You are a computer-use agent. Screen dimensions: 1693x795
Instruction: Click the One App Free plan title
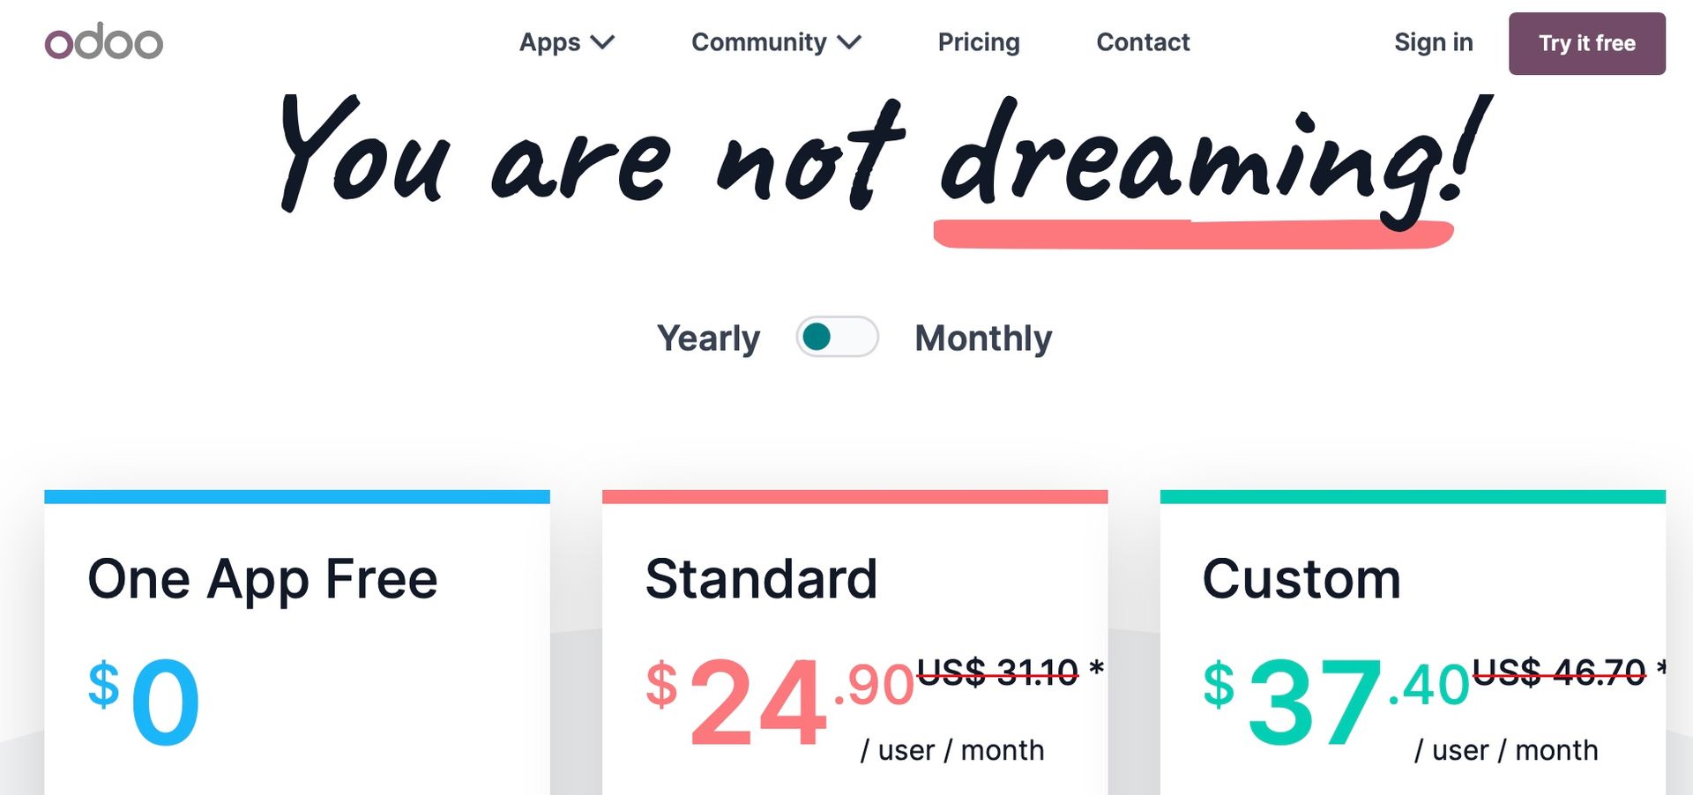tap(263, 578)
